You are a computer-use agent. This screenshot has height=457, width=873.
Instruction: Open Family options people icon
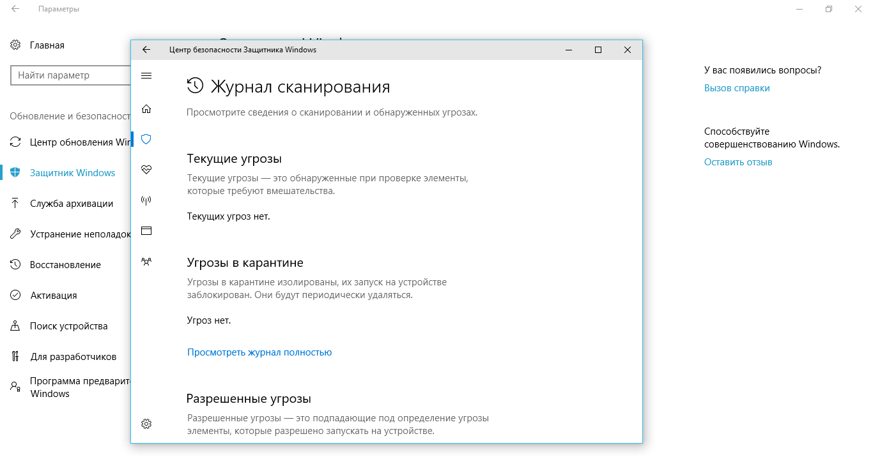(146, 261)
